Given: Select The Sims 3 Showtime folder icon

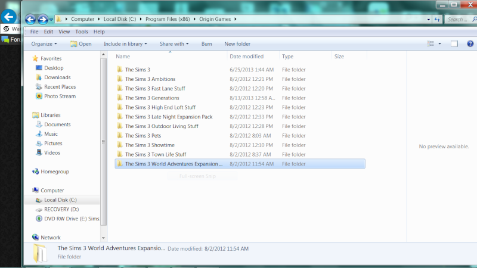Looking at the screenshot, I should [120, 145].
